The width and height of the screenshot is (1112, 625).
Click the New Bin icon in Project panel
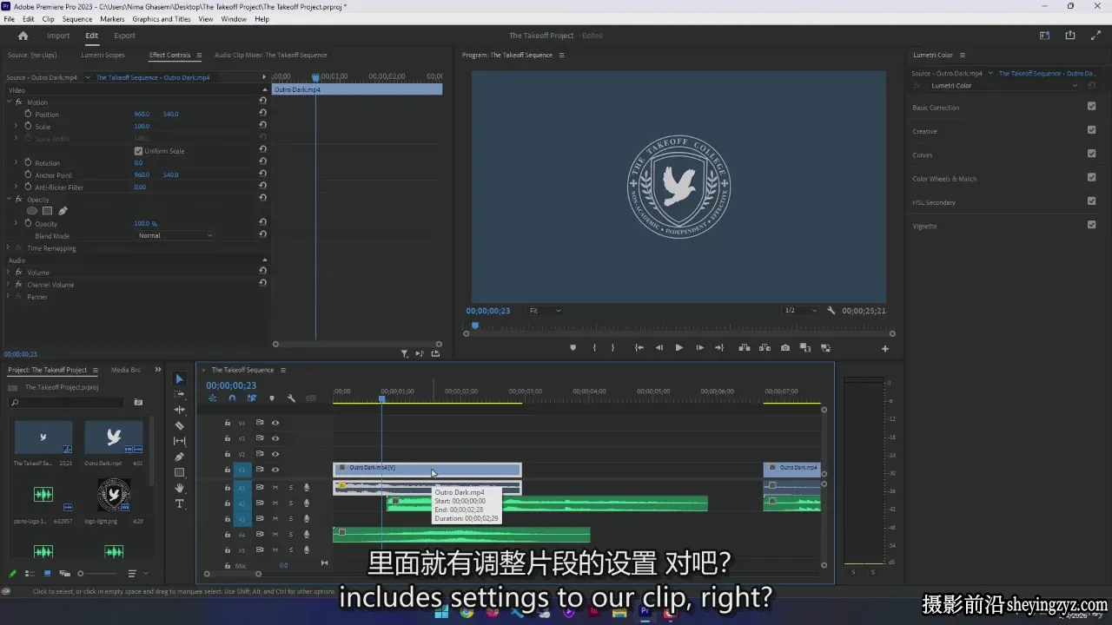click(138, 403)
